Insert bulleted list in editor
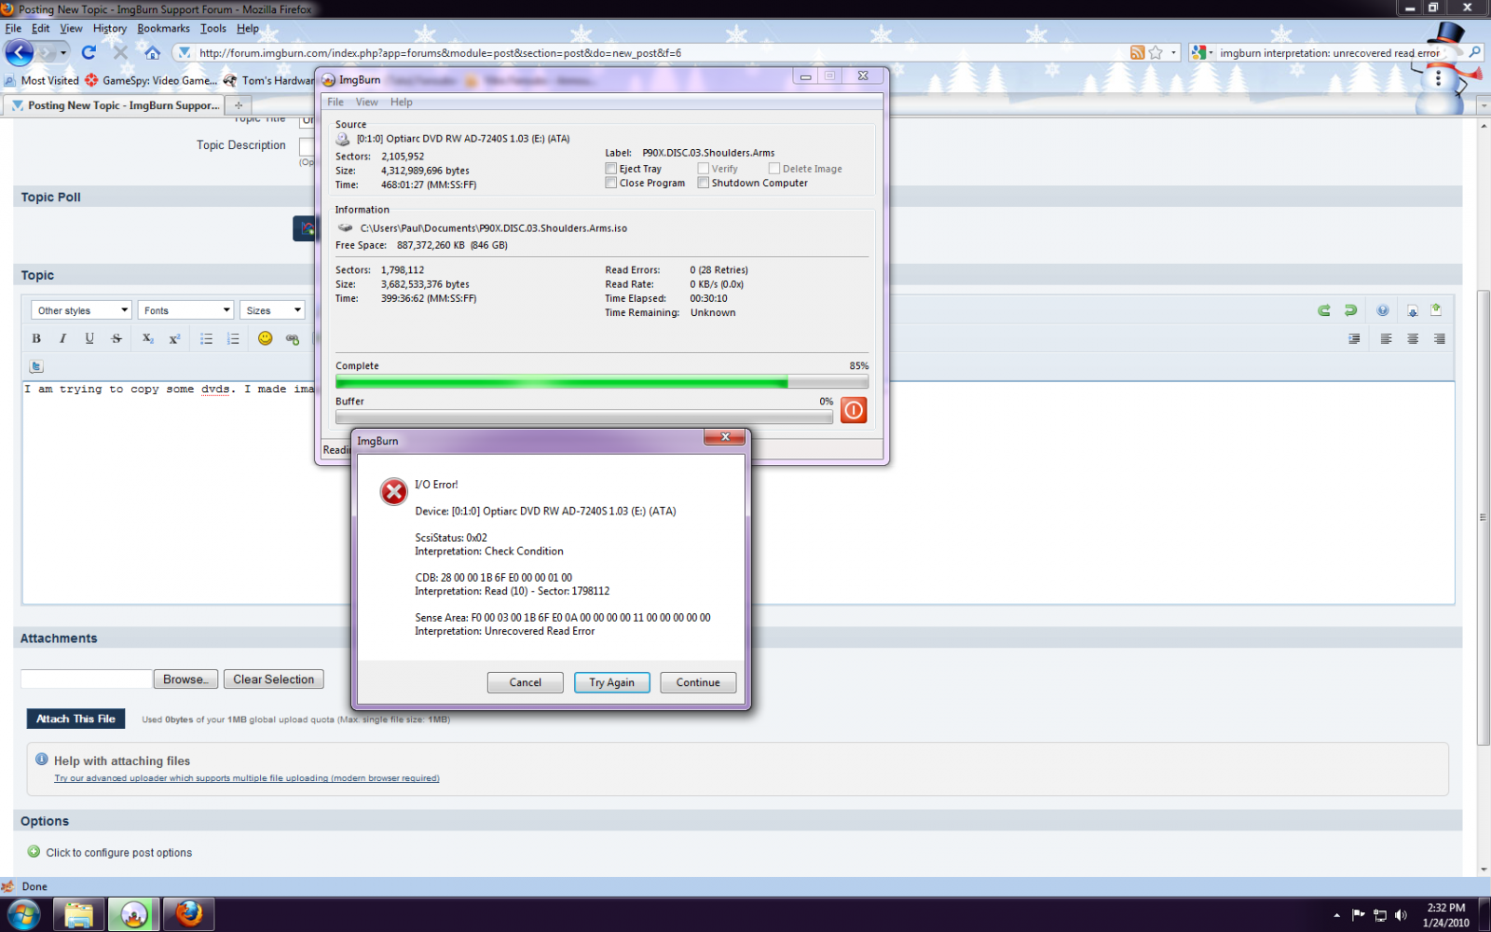The image size is (1491, 932). tap(206, 338)
